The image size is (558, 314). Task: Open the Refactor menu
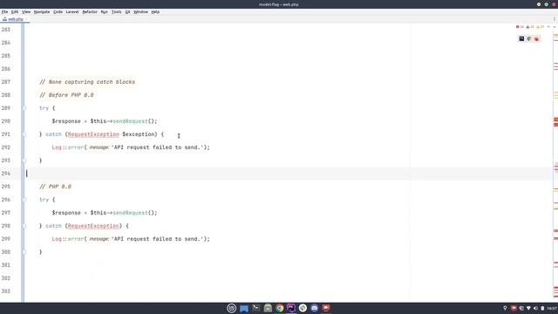point(90,11)
